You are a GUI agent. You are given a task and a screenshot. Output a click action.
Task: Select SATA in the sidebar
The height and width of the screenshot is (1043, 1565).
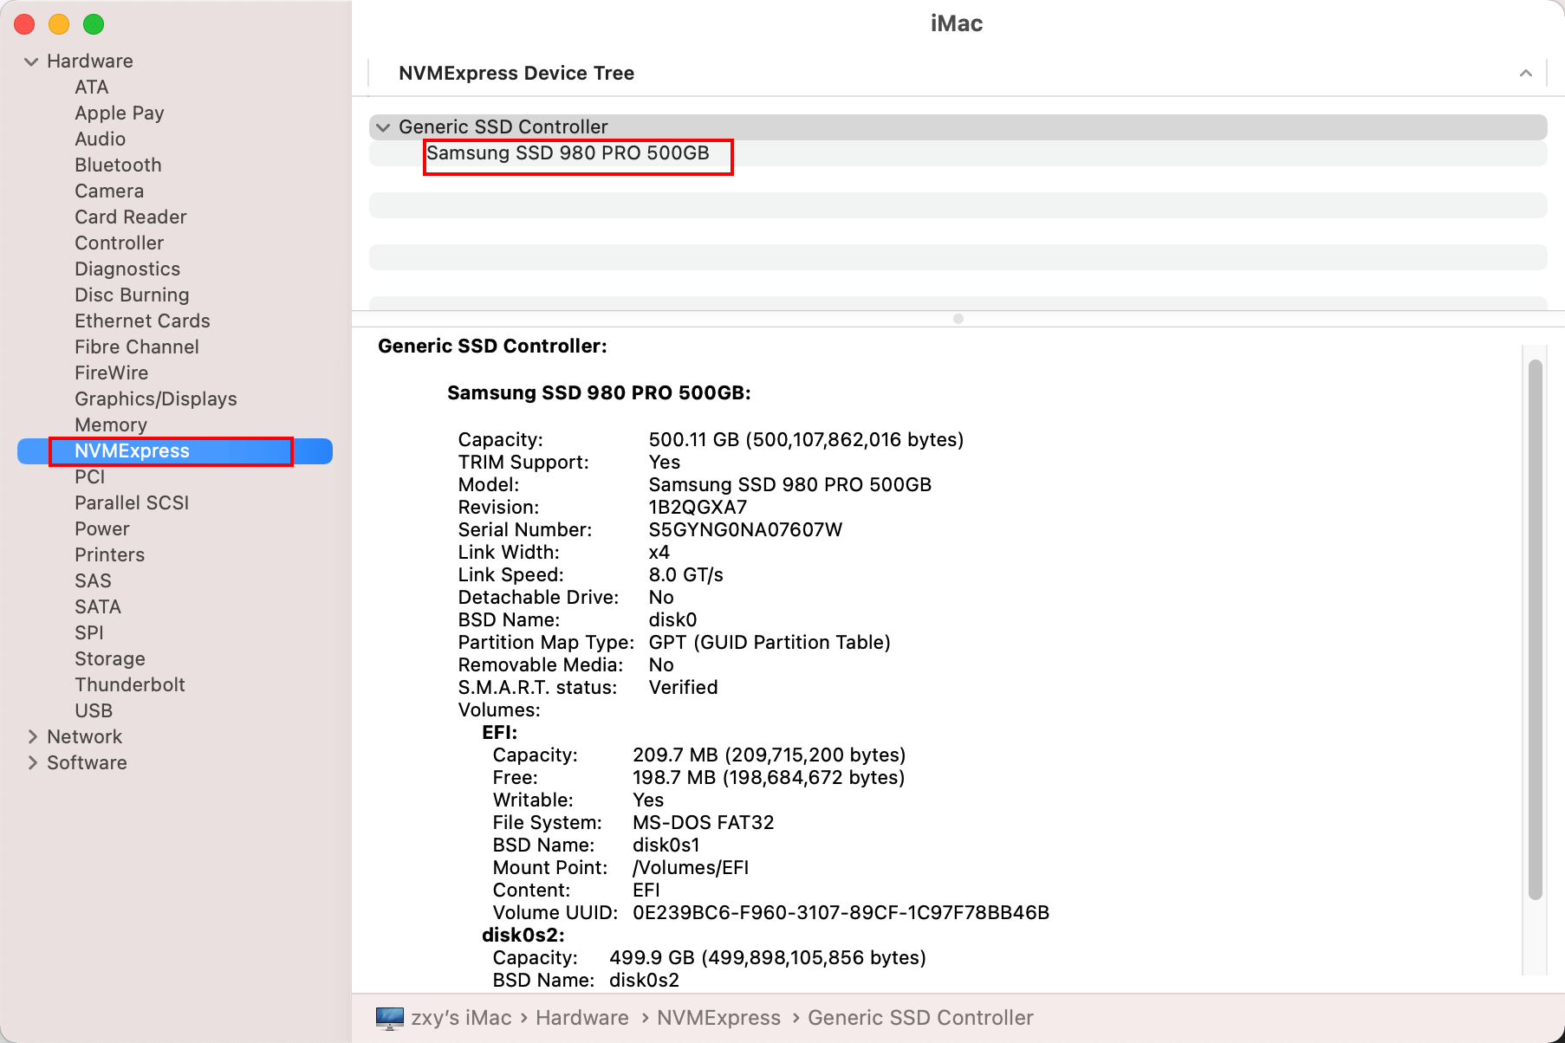(98, 606)
